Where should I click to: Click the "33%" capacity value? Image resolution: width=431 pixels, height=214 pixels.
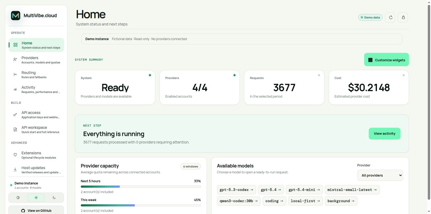pyautogui.click(x=197, y=181)
